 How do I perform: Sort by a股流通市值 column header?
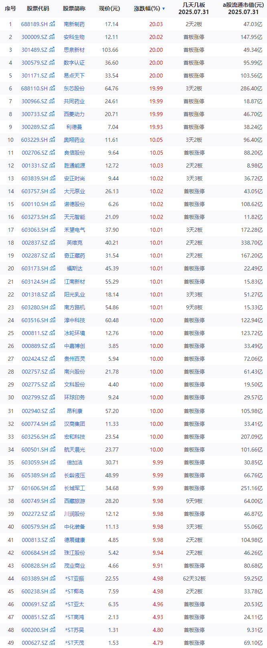pyautogui.click(x=244, y=8)
